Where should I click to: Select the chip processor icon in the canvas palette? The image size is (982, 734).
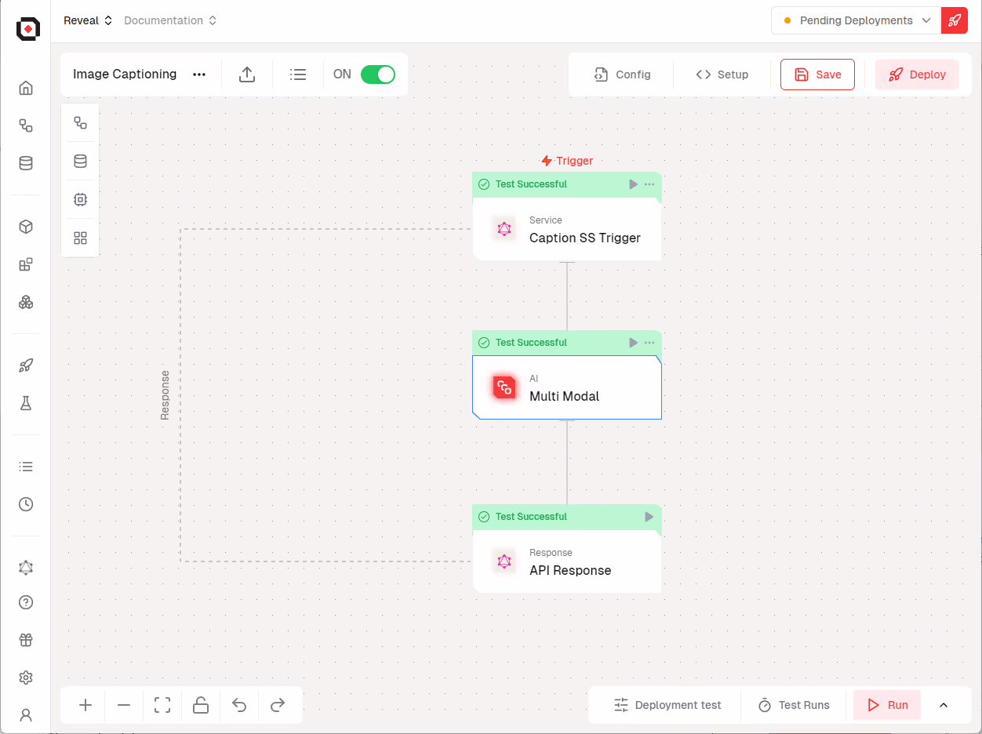(x=80, y=199)
